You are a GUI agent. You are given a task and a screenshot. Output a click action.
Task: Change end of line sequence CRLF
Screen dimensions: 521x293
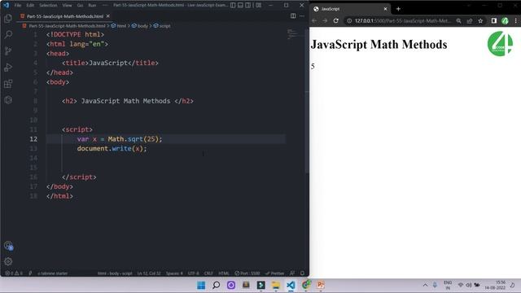208,273
